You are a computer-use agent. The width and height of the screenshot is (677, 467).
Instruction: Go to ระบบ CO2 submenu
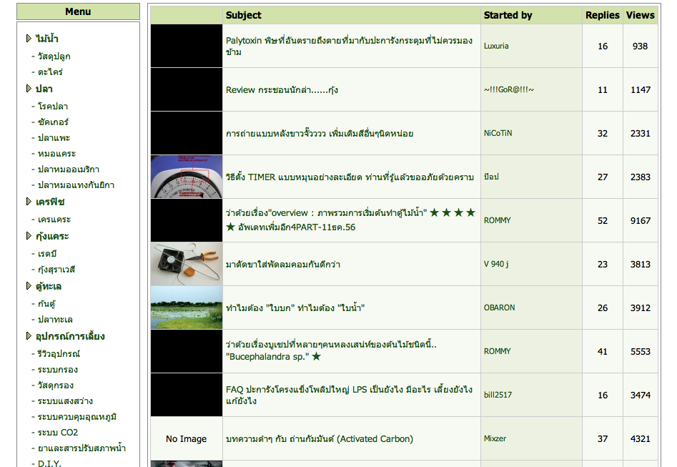tap(57, 433)
